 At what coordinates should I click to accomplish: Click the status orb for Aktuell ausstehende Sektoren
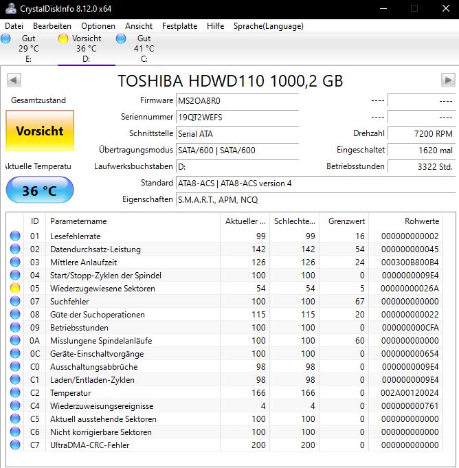15,419
